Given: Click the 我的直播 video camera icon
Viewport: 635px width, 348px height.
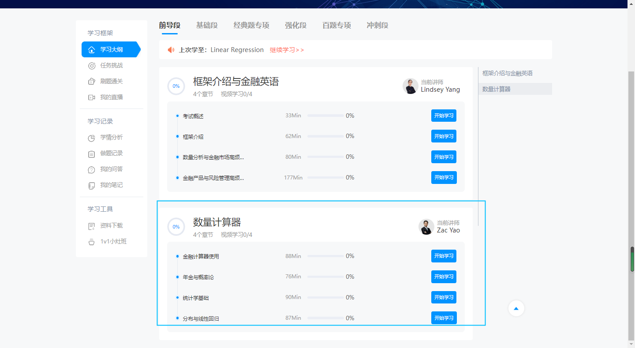Looking at the screenshot, I should point(92,97).
